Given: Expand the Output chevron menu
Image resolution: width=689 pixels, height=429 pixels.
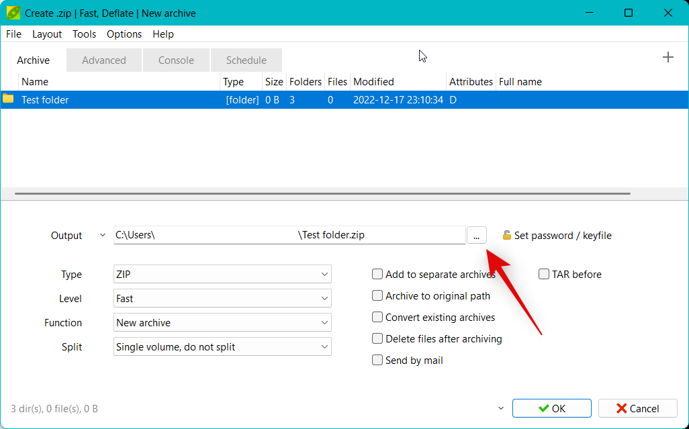Looking at the screenshot, I should click(x=102, y=236).
